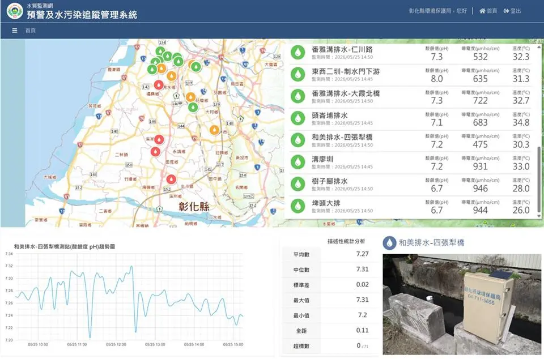Select the red map marker next to 秀水鄉

coord(159,85)
